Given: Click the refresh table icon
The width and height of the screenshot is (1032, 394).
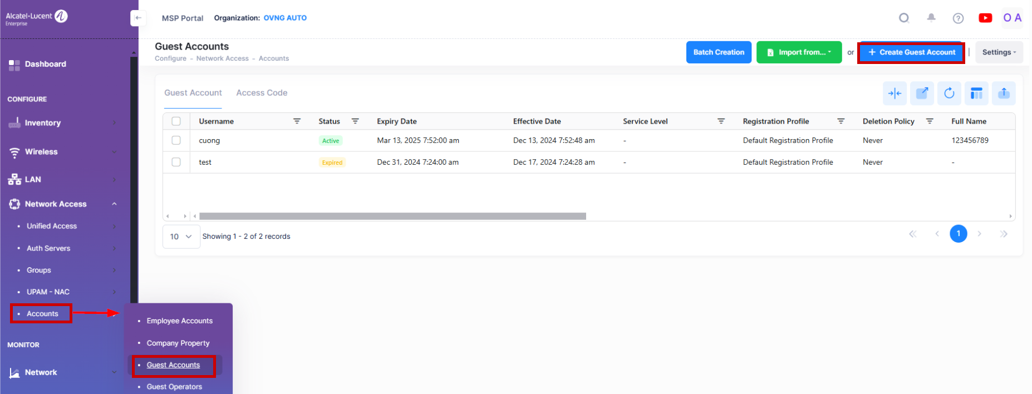Looking at the screenshot, I should click(x=949, y=93).
